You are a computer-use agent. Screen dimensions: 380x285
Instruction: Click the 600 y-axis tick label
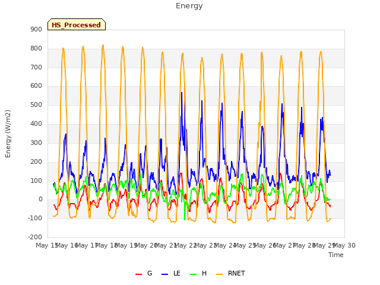pos(36,85)
